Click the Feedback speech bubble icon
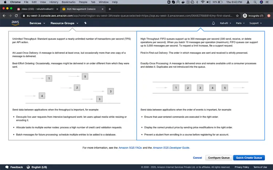The image size is (273, 170). click(x=7, y=167)
